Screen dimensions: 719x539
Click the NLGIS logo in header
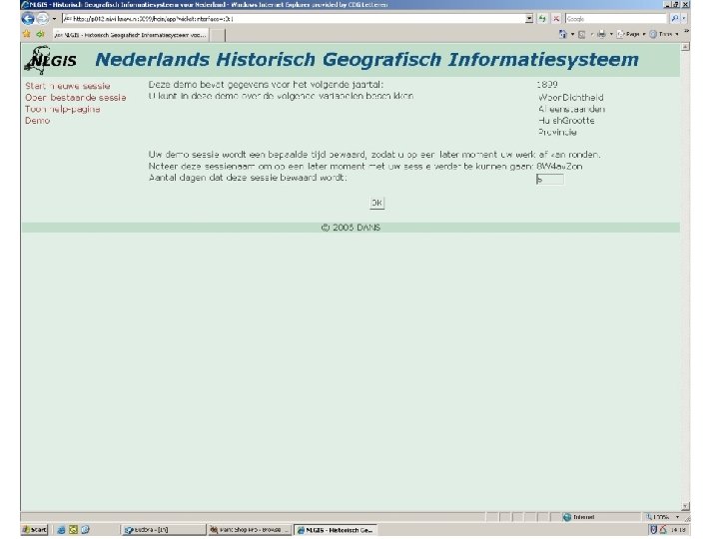pyautogui.click(x=50, y=60)
